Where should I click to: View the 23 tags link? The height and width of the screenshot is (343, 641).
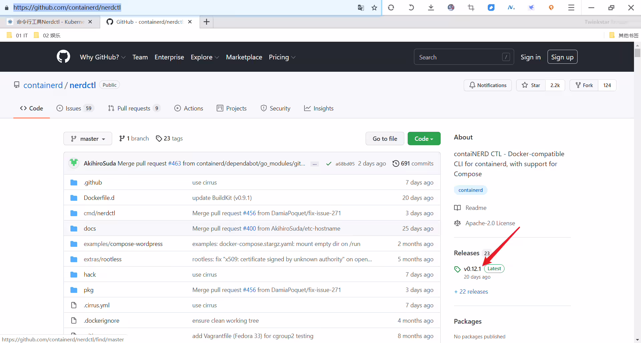(169, 138)
